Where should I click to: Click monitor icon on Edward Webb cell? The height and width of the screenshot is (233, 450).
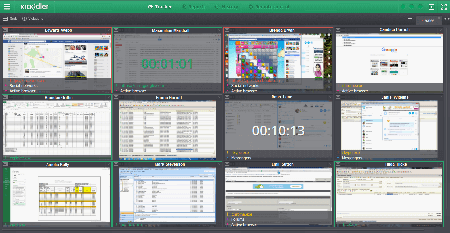tap(5, 30)
